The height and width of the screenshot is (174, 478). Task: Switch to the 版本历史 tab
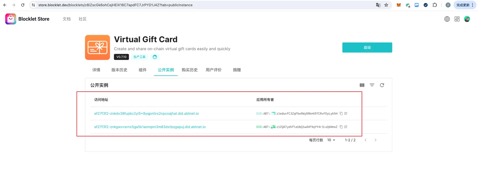(119, 70)
